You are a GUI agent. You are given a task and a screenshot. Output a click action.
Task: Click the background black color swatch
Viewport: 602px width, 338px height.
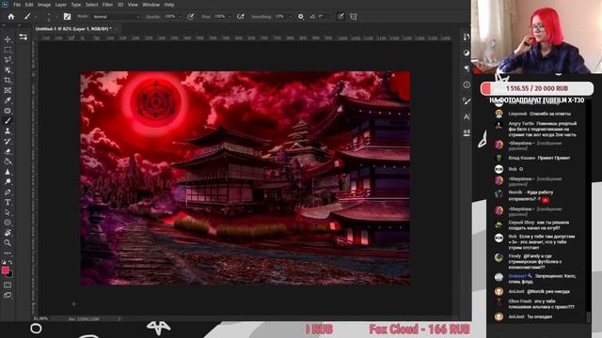pyautogui.click(x=10, y=275)
